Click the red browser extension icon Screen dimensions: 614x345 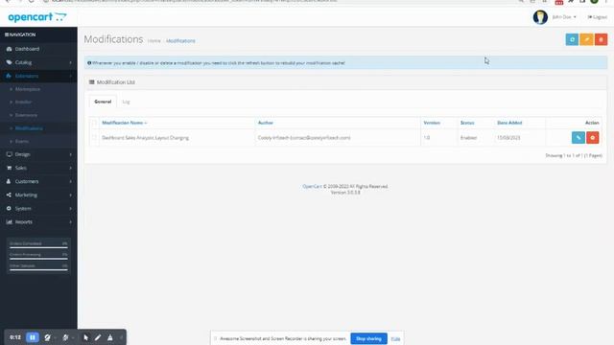tap(558, 2)
